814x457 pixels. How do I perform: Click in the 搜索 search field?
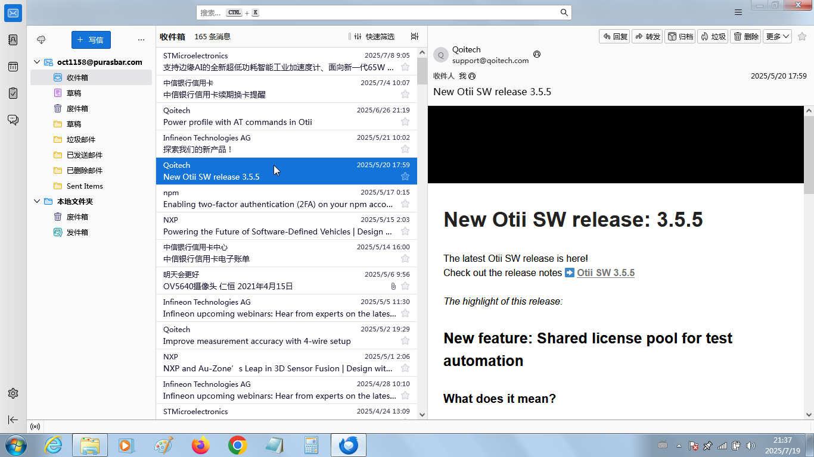tap(384, 12)
